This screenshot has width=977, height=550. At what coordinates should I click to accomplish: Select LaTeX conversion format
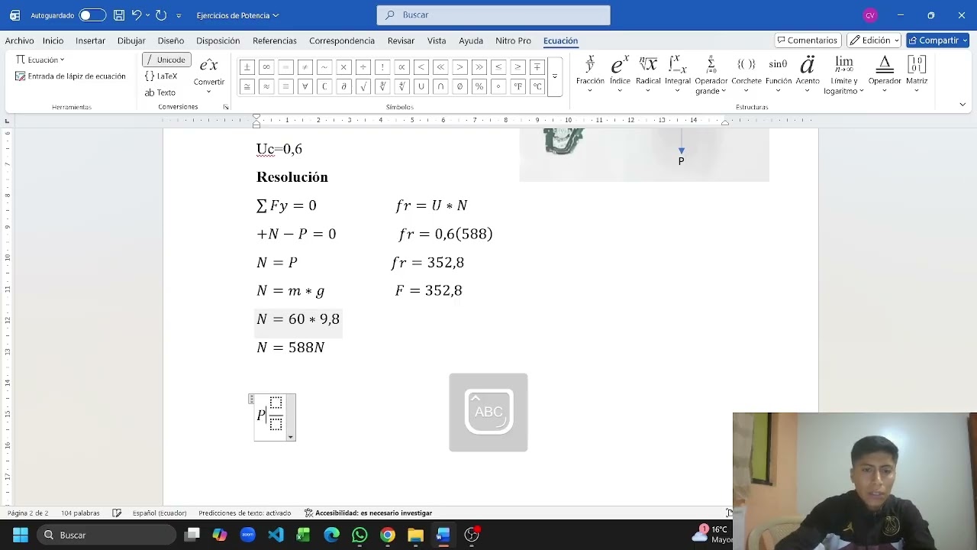click(x=161, y=76)
